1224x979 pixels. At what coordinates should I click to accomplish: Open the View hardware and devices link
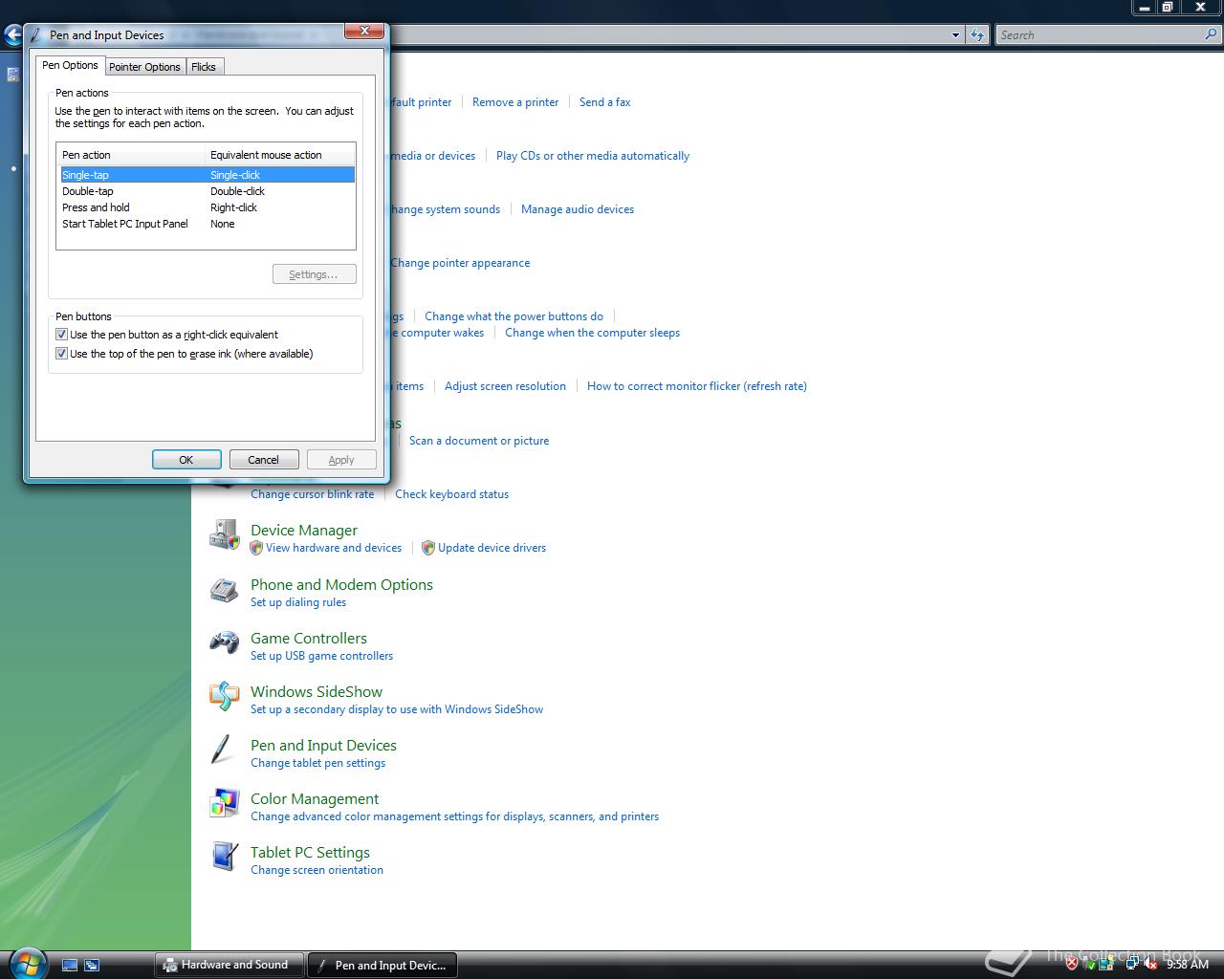click(x=334, y=548)
